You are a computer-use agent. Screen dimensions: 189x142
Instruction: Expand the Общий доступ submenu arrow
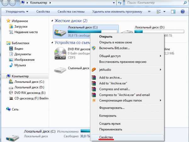[160, 56]
